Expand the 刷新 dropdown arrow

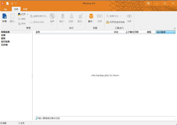[x=52, y=24]
